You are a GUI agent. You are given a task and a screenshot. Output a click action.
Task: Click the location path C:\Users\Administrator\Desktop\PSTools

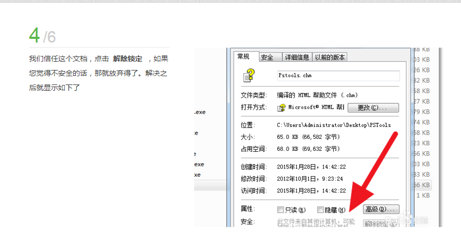point(334,125)
